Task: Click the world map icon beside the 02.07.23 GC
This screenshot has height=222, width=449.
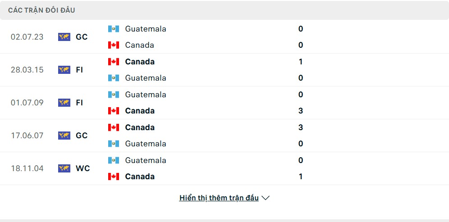Action: pos(64,37)
